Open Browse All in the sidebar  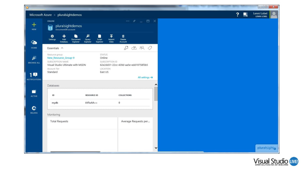click(34, 60)
